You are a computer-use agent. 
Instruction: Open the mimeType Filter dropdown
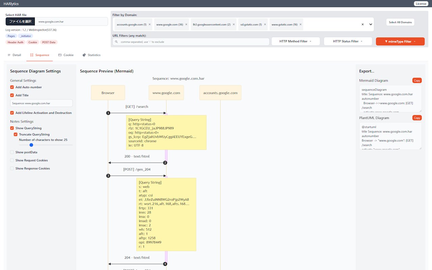point(400,42)
